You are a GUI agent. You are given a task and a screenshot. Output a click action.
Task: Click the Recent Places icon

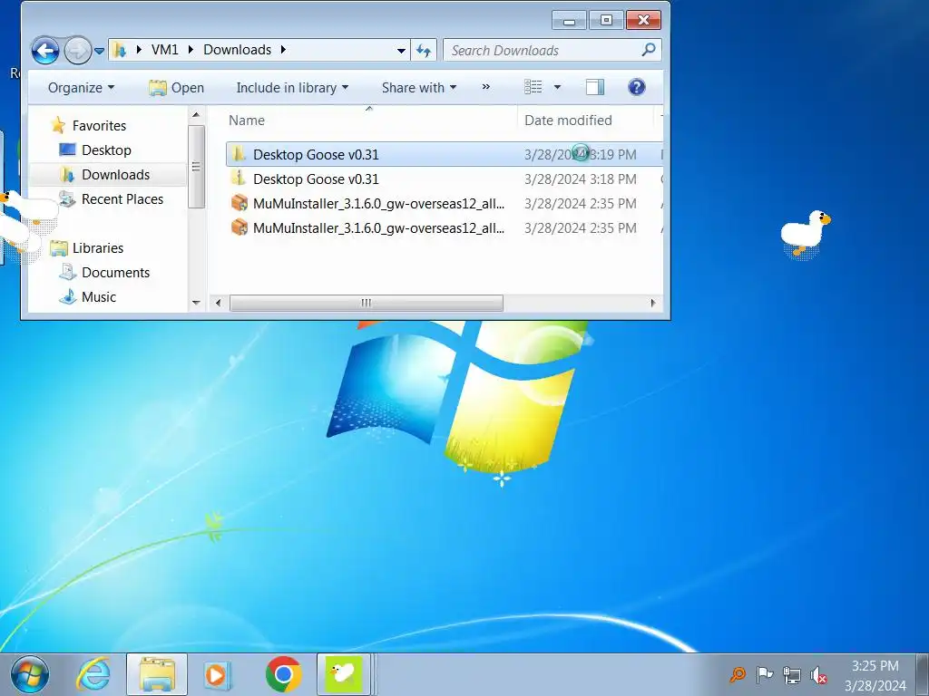click(x=67, y=198)
